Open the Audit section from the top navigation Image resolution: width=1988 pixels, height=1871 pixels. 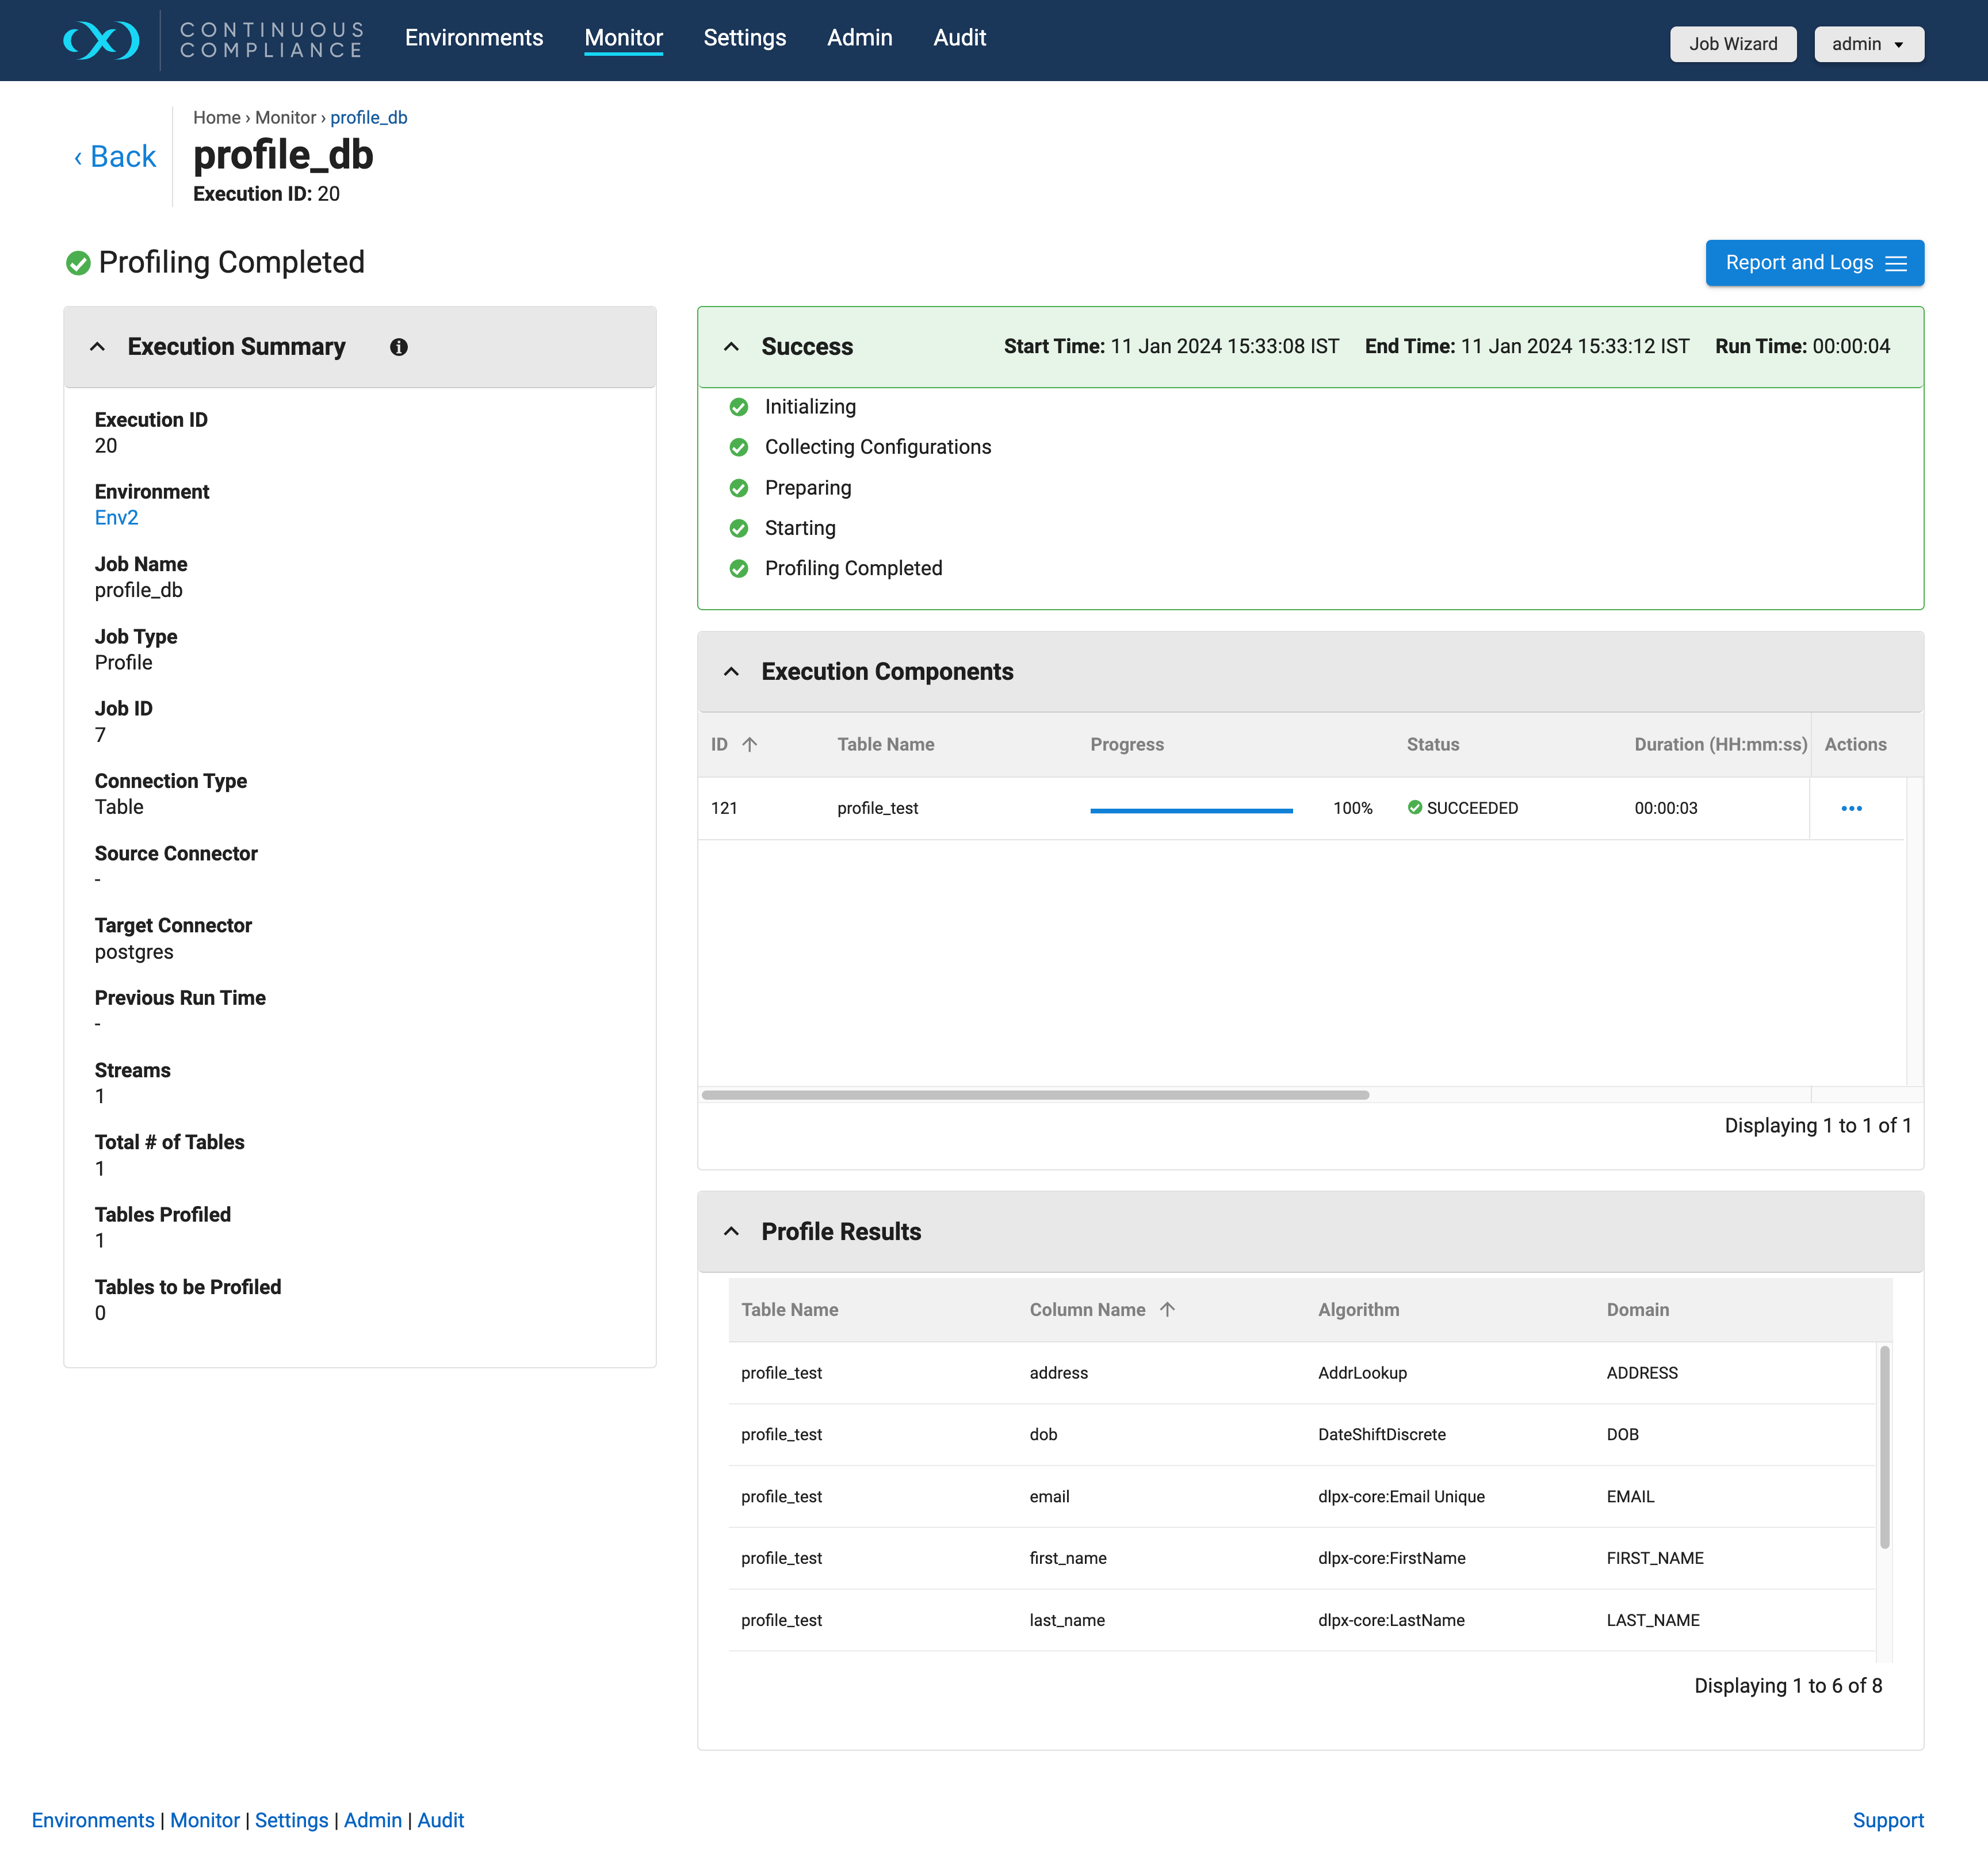tap(959, 38)
